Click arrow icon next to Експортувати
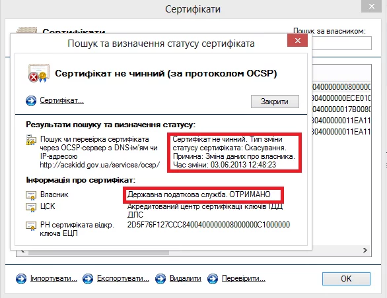Image resolution: width=387 pixels, height=298 pixels. point(88,279)
